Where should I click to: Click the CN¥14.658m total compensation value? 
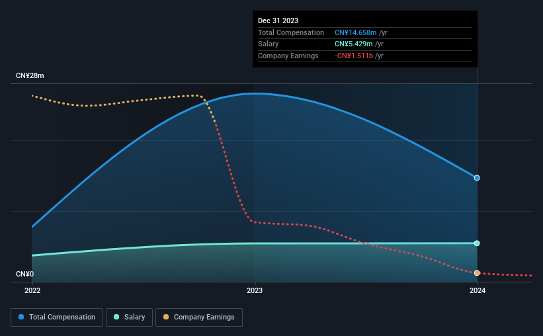356,32
